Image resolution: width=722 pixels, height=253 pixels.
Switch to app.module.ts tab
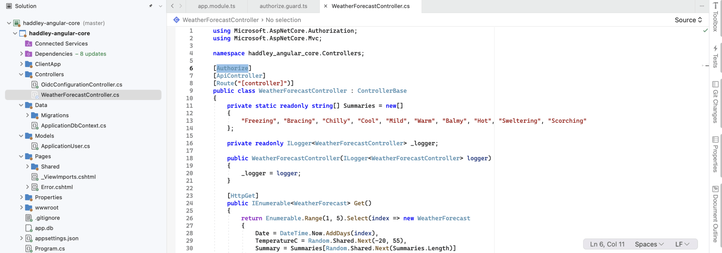click(216, 6)
